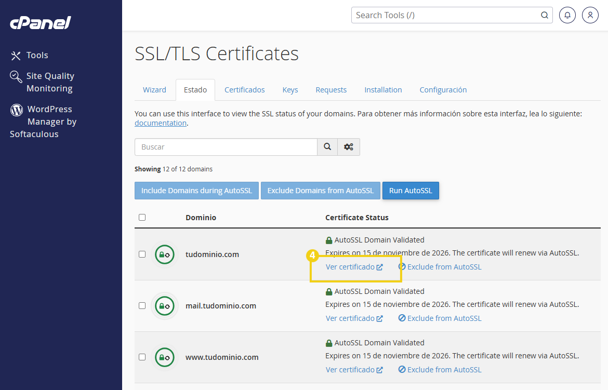Open user account menu icon
This screenshot has height=390, width=608.
pyautogui.click(x=590, y=15)
